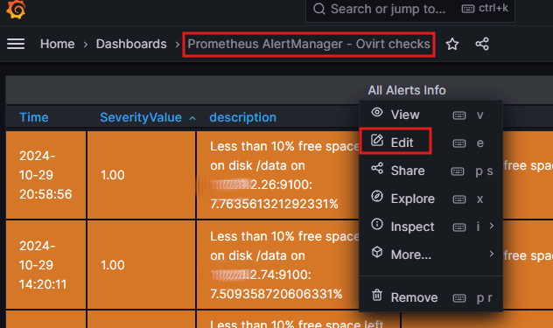Click the Search or jump to field
This screenshot has width=553, height=328.
click(410, 10)
